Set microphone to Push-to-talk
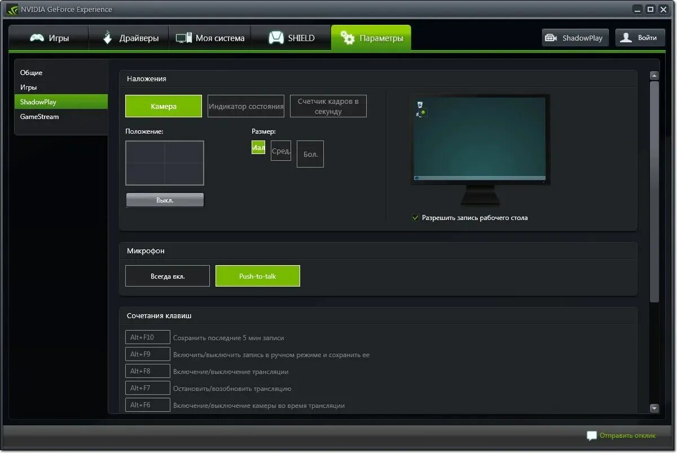 [x=258, y=276]
